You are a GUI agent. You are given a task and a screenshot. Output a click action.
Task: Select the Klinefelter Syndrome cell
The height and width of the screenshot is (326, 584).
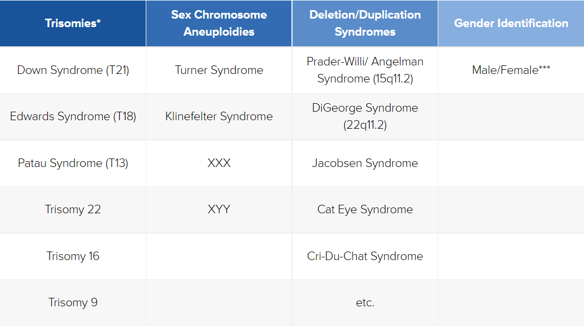coord(219,116)
